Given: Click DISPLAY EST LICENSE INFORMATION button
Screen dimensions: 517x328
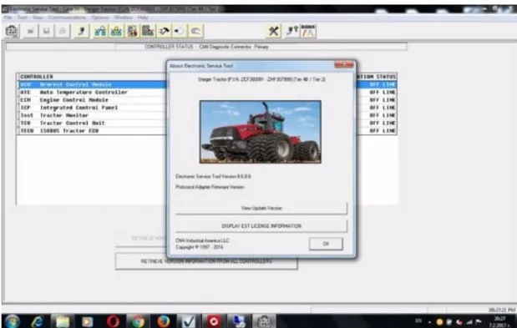Looking at the screenshot, I should 261,226.
